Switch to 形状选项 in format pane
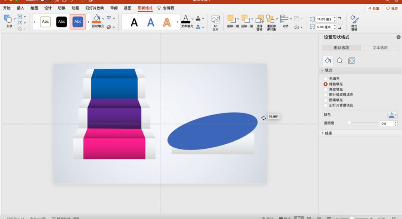 click(x=341, y=48)
